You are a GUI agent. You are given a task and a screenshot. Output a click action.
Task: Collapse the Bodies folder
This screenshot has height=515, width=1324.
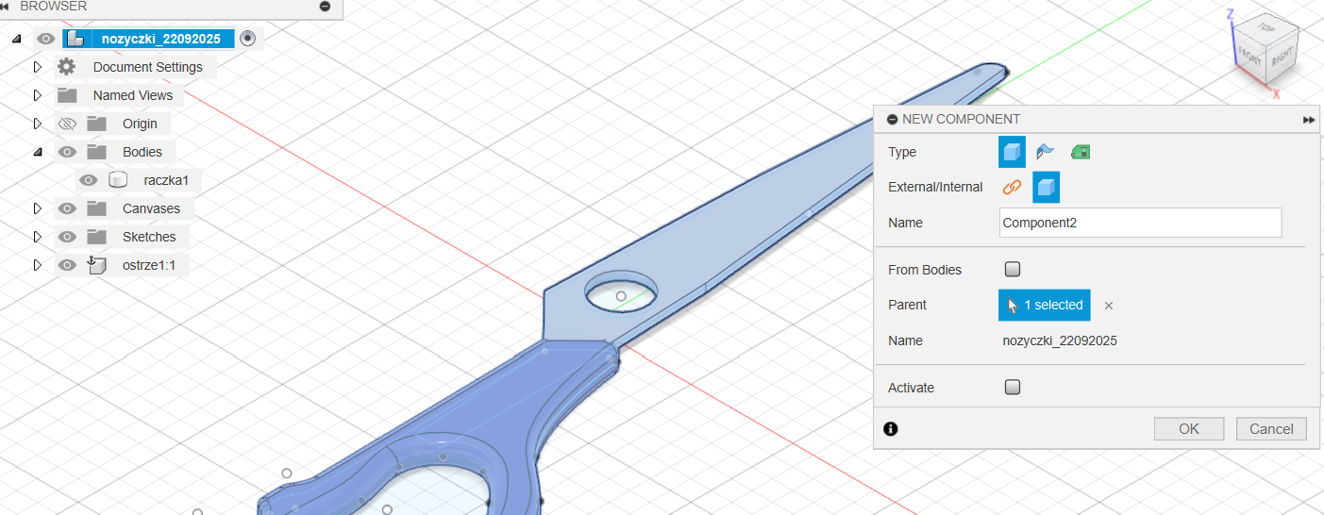[38, 152]
